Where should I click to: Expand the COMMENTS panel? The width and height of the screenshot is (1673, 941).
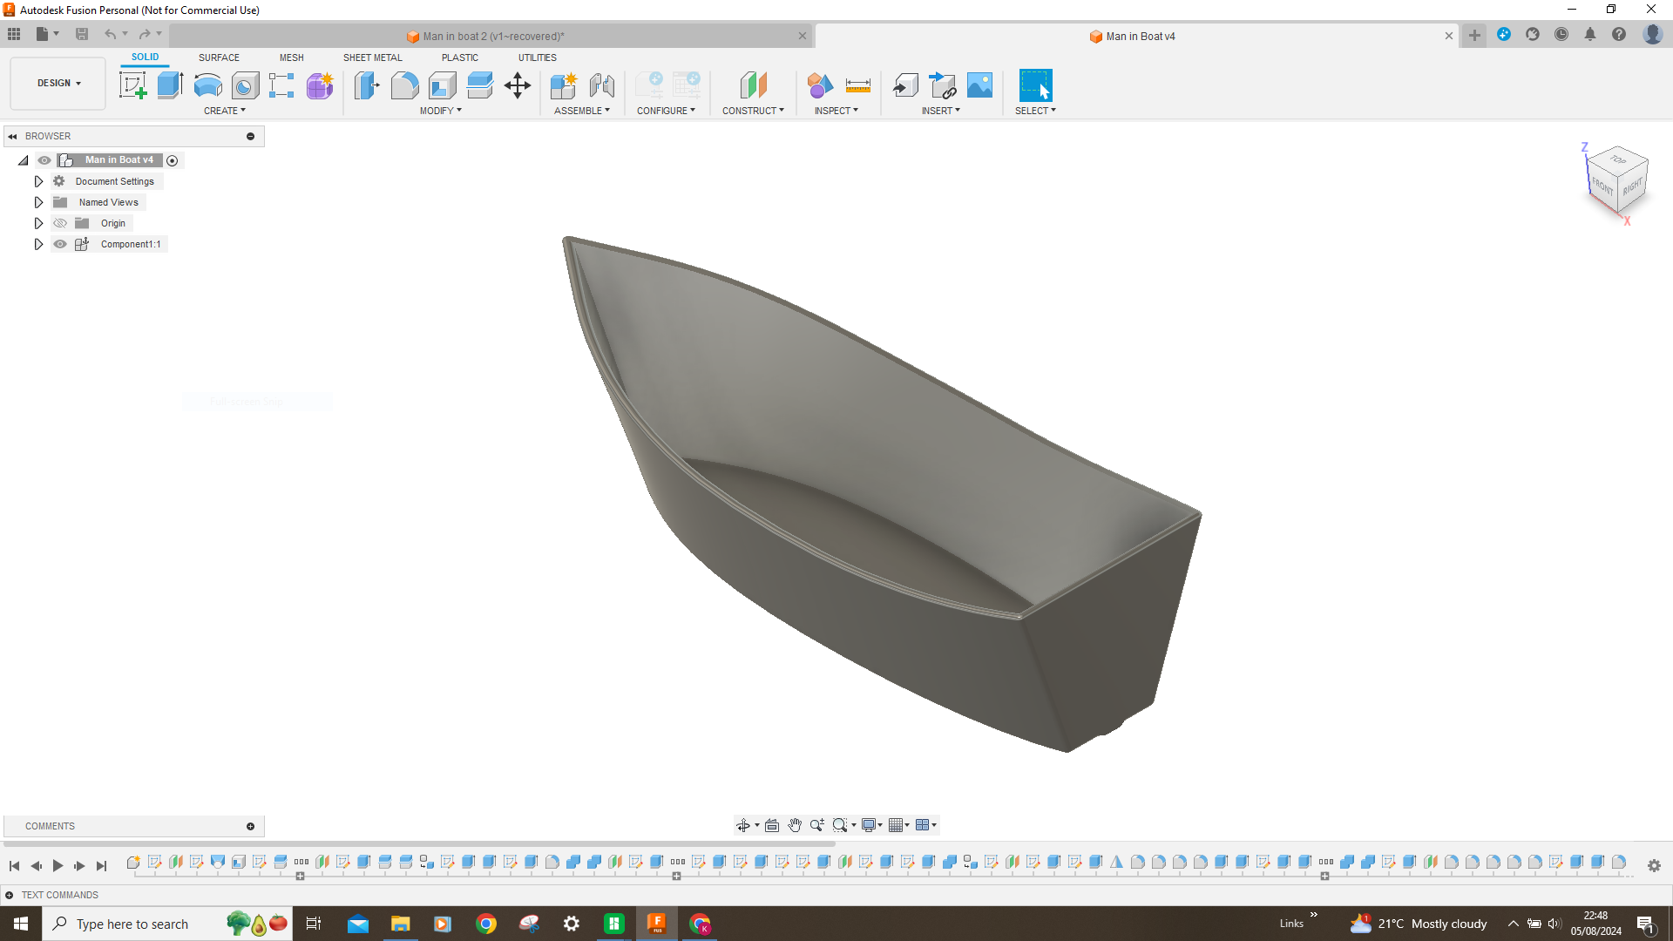click(x=251, y=827)
